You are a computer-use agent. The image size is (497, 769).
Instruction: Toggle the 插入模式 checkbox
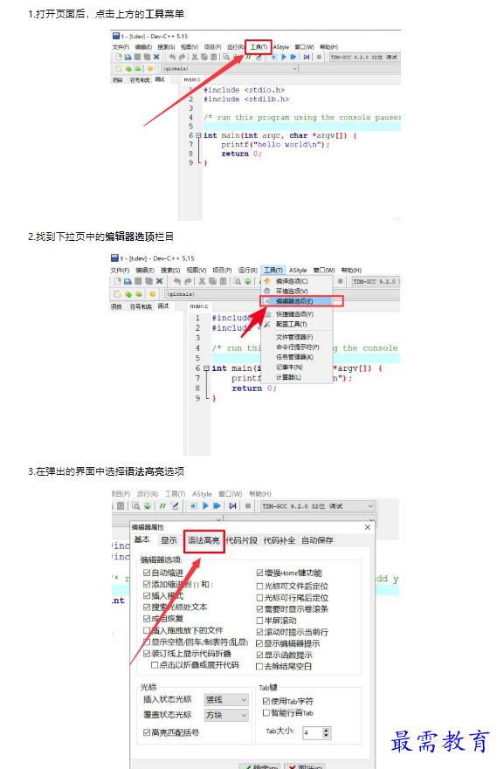(x=147, y=595)
